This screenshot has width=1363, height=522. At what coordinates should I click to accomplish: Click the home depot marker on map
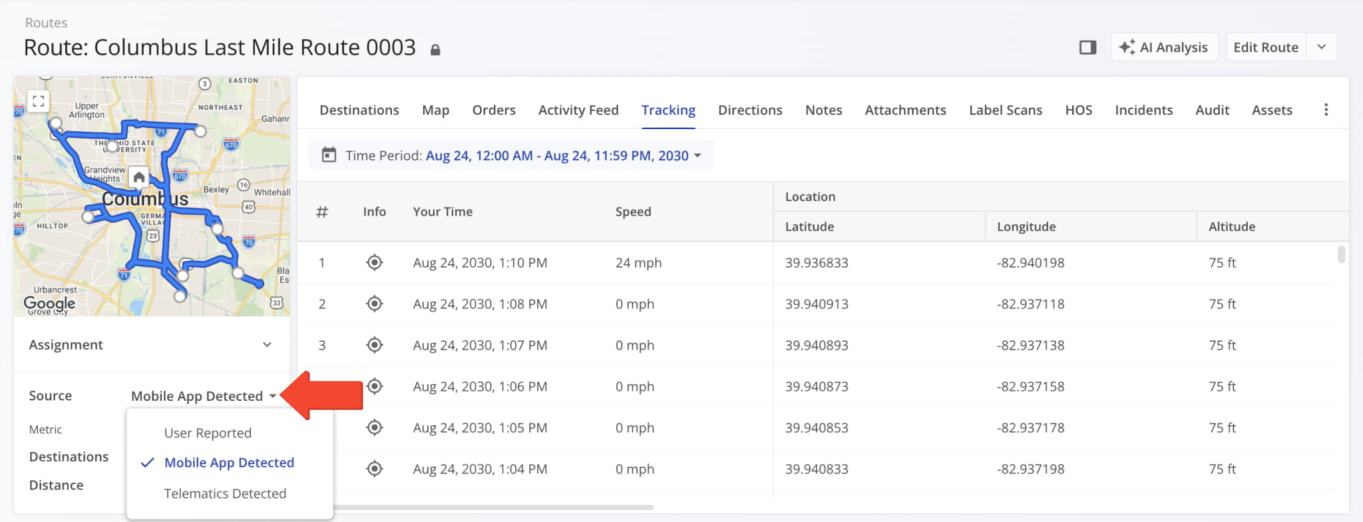(x=139, y=177)
